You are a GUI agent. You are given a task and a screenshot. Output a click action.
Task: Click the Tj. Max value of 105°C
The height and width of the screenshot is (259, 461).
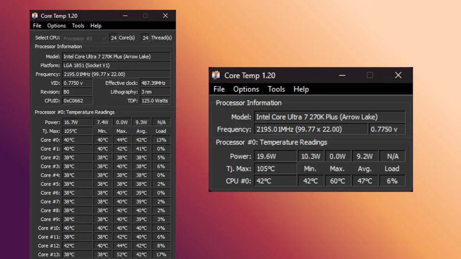coord(77,131)
